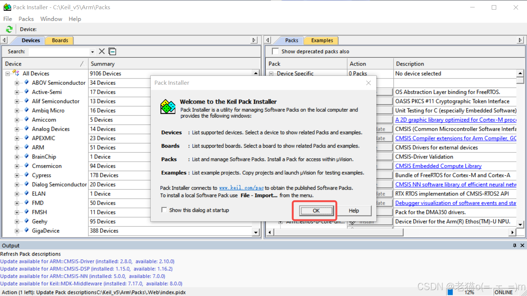The height and width of the screenshot is (296, 527).
Task: Open the CMSIS Embedded Compute Library link
Action: pos(438,166)
